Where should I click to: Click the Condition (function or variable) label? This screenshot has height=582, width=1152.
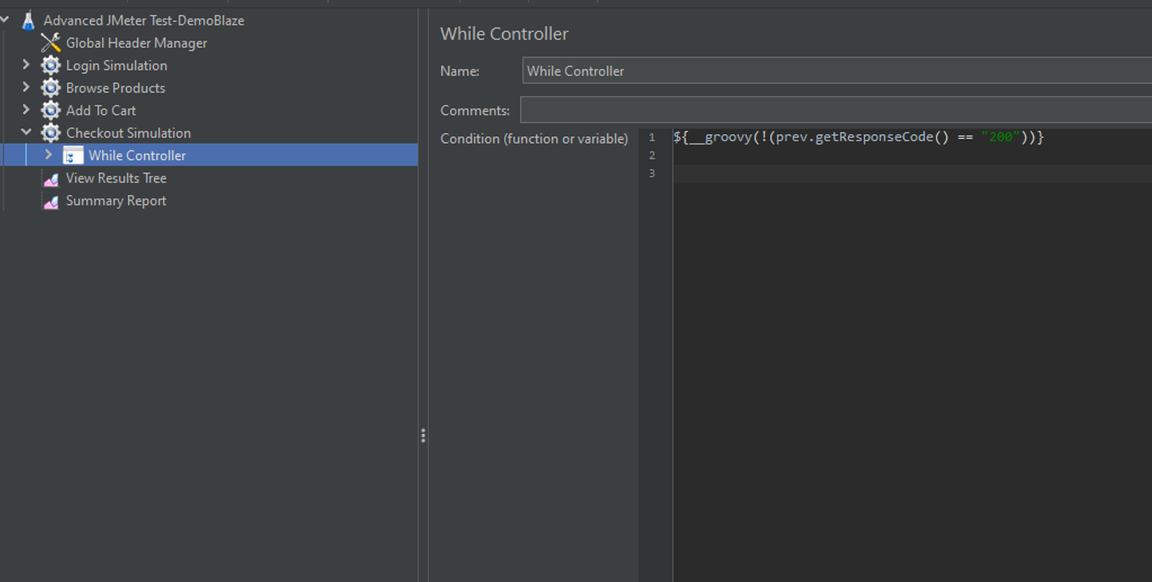(x=534, y=138)
